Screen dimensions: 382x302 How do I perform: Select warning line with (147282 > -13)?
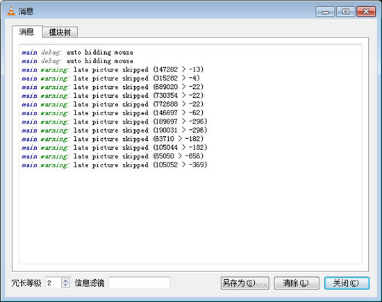click(x=113, y=69)
